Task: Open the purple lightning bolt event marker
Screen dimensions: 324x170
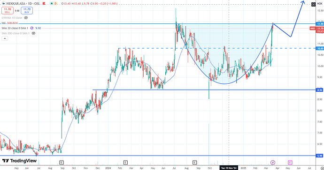Action: [273, 163]
